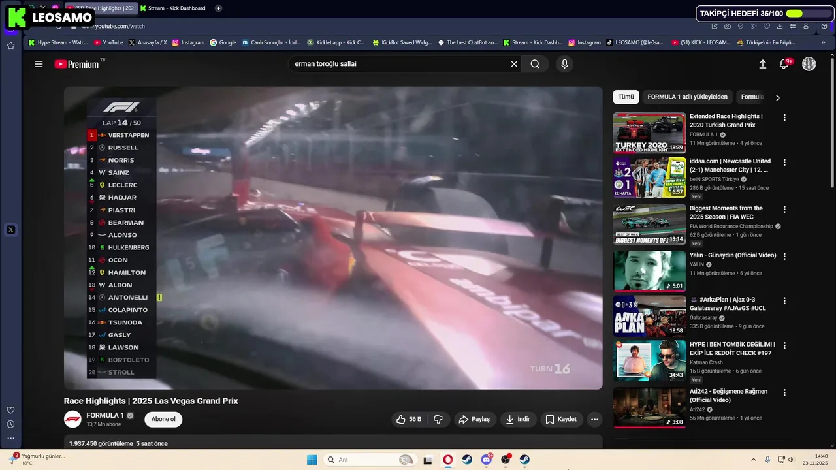
Task: Open options menu for Biggest Moments WEC video
Action: coord(784,210)
